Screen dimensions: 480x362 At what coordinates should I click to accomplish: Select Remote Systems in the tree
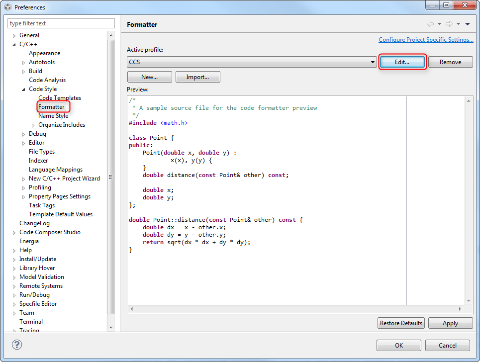[41, 286]
